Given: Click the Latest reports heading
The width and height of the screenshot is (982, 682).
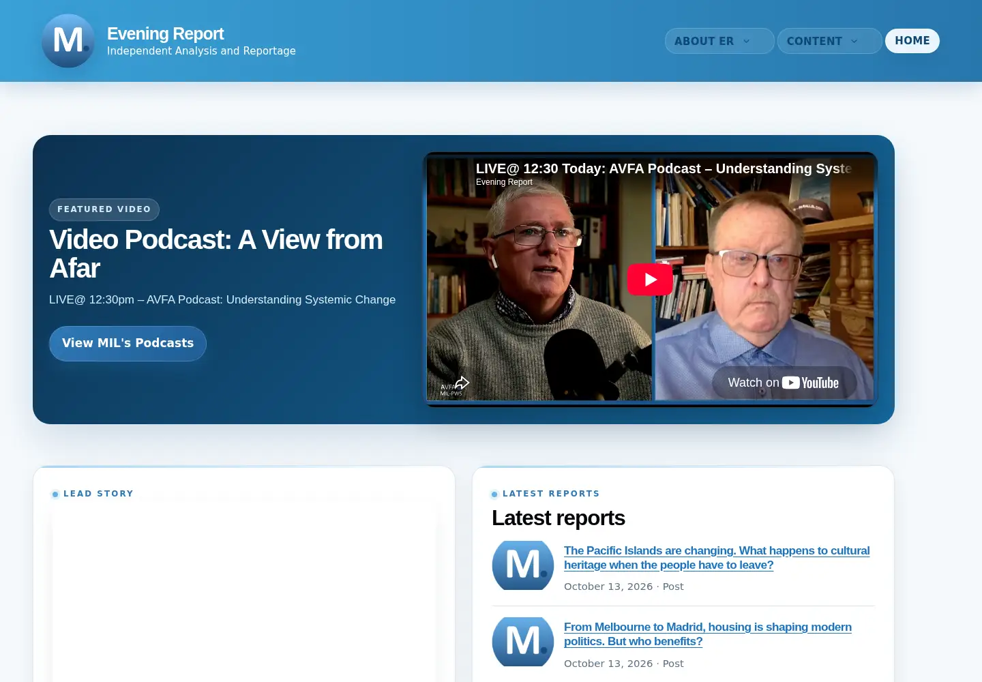Looking at the screenshot, I should click(x=559, y=518).
